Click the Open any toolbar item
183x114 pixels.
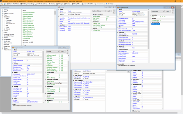pos(109,4)
